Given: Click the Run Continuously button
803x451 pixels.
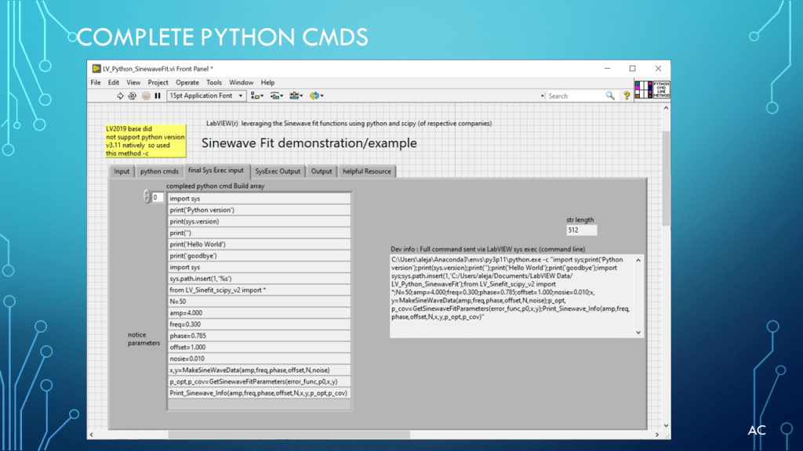Looking at the screenshot, I should click(x=133, y=96).
